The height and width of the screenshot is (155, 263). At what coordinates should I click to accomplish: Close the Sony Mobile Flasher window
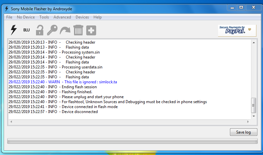point(253,7)
